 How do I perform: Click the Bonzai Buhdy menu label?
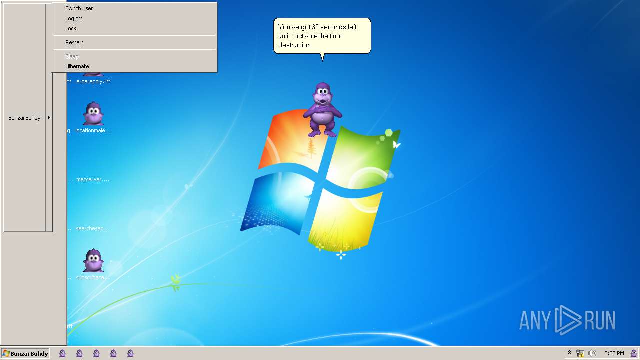click(24, 118)
